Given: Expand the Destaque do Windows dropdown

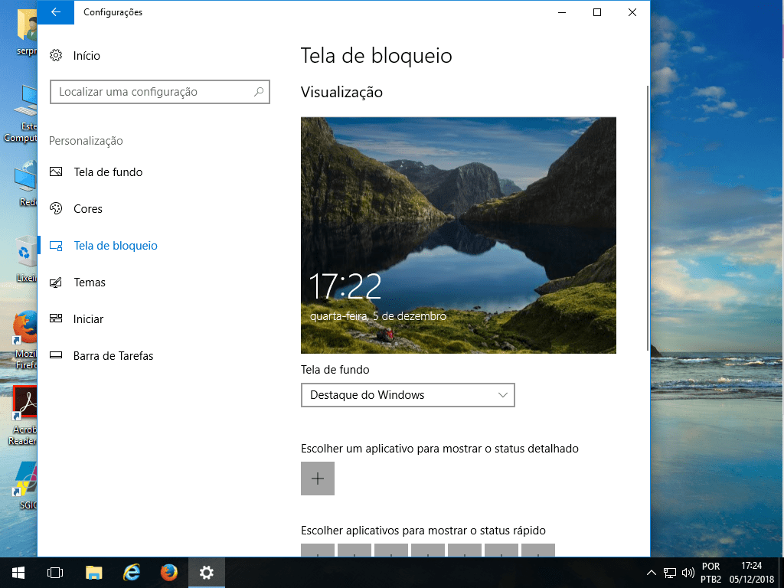Looking at the screenshot, I should pos(408,395).
